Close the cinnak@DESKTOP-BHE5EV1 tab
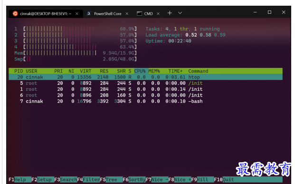295x184 pixels. (x=77, y=14)
